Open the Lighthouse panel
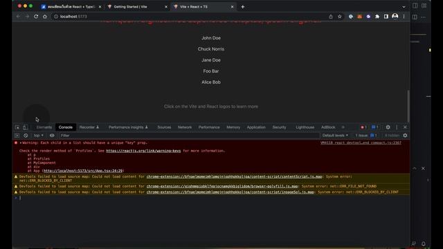443x249 pixels. click(x=305, y=127)
